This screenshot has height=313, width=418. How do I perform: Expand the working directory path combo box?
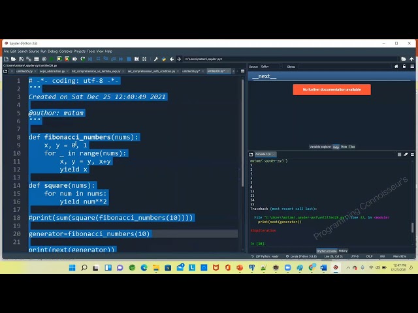click(x=291, y=59)
